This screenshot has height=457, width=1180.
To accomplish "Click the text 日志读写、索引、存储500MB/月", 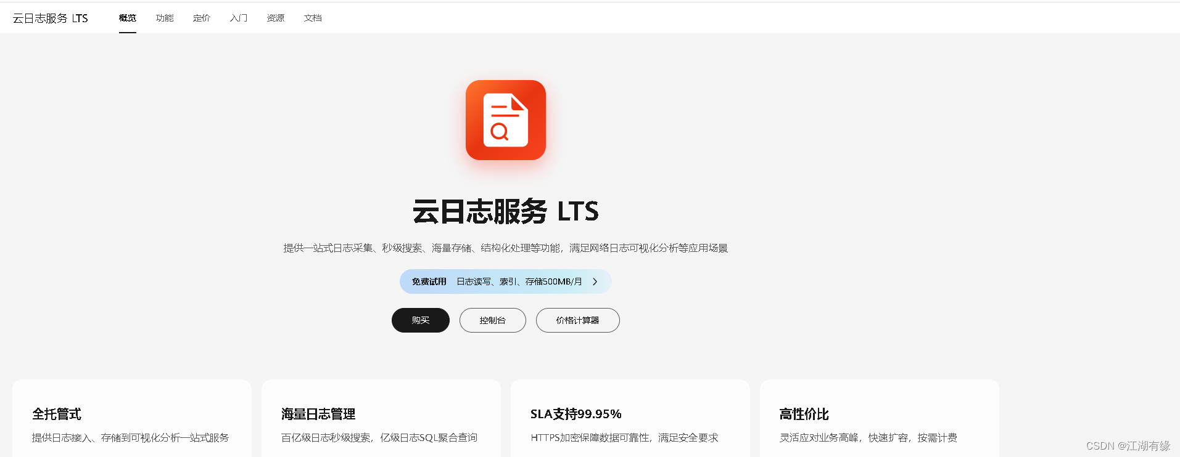I will tap(519, 281).
